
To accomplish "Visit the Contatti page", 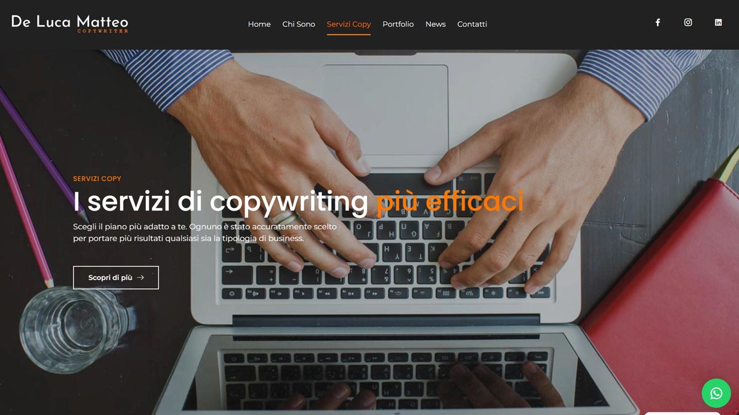I will pyautogui.click(x=472, y=24).
